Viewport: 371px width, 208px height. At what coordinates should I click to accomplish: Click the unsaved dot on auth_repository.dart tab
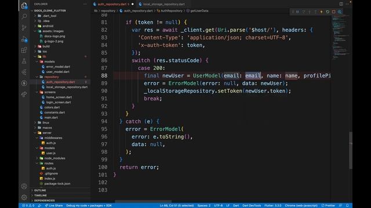(x=133, y=4)
